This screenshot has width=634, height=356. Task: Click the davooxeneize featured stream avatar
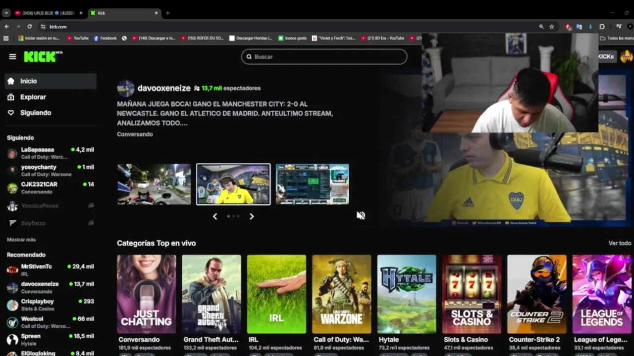126,89
